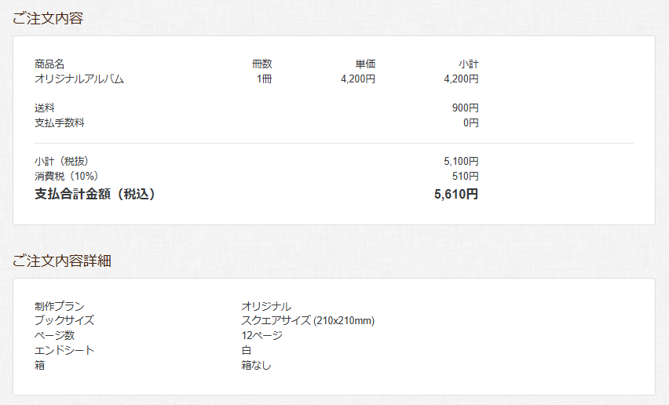Click the bold 5,610円 total amount
669x405 pixels.
pos(456,195)
